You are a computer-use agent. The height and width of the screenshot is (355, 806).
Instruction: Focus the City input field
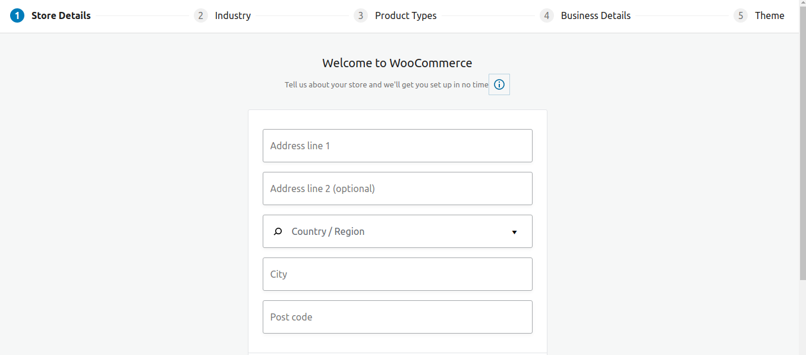tap(398, 274)
